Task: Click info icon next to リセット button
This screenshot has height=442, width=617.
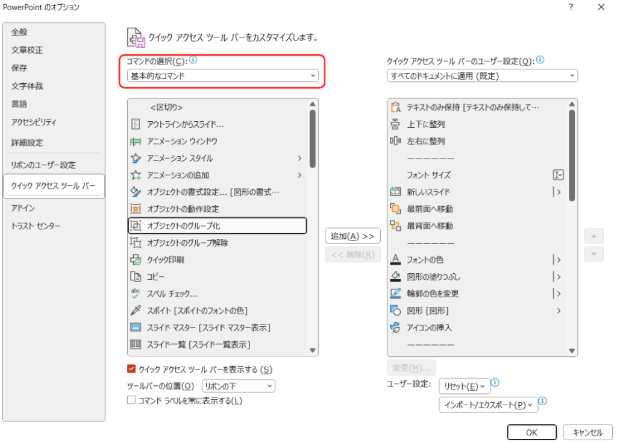Action: click(x=495, y=382)
